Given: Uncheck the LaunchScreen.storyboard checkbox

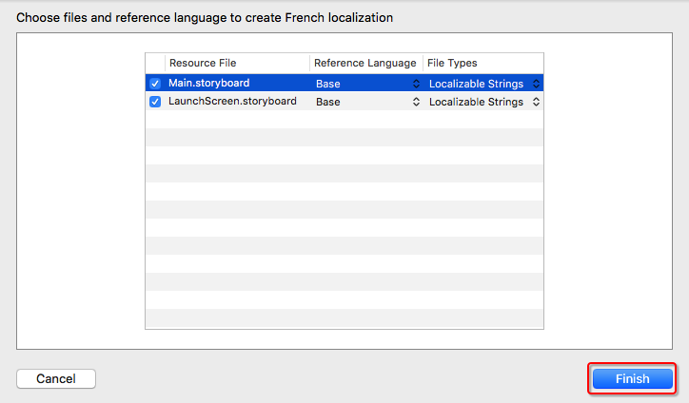Looking at the screenshot, I should 155,102.
